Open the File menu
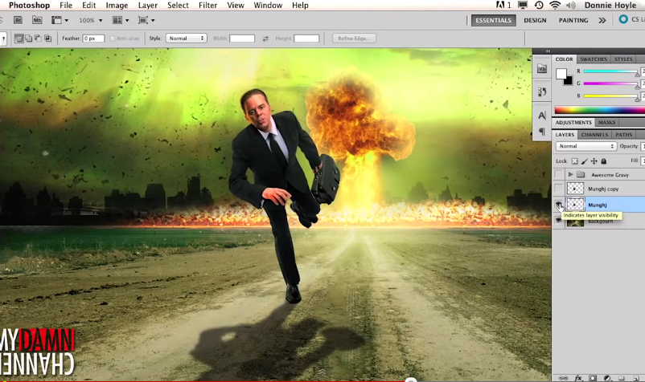The width and height of the screenshot is (645, 382). coord(66,6)
